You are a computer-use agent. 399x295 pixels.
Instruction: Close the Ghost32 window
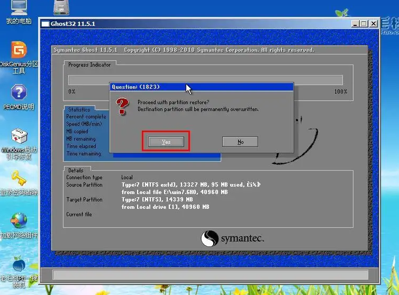[x=373, y=24]
